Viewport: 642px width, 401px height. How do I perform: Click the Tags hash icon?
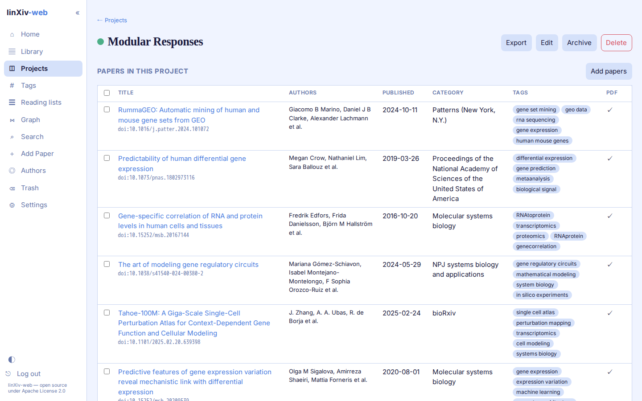pyautogui.click(x=12, y=86)
